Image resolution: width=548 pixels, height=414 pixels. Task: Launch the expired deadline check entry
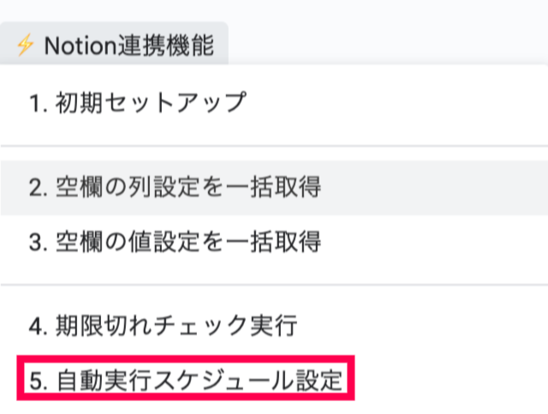click(162, 327)
